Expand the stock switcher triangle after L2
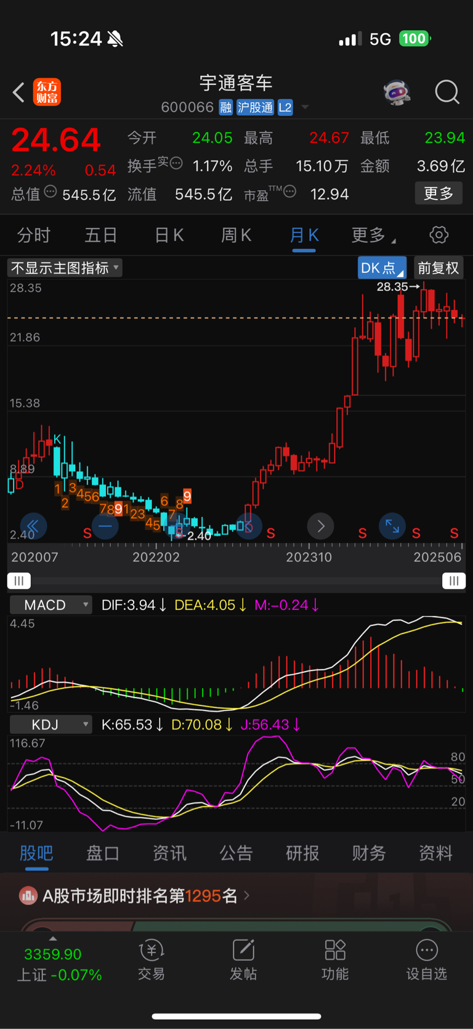 coord(304,107)
